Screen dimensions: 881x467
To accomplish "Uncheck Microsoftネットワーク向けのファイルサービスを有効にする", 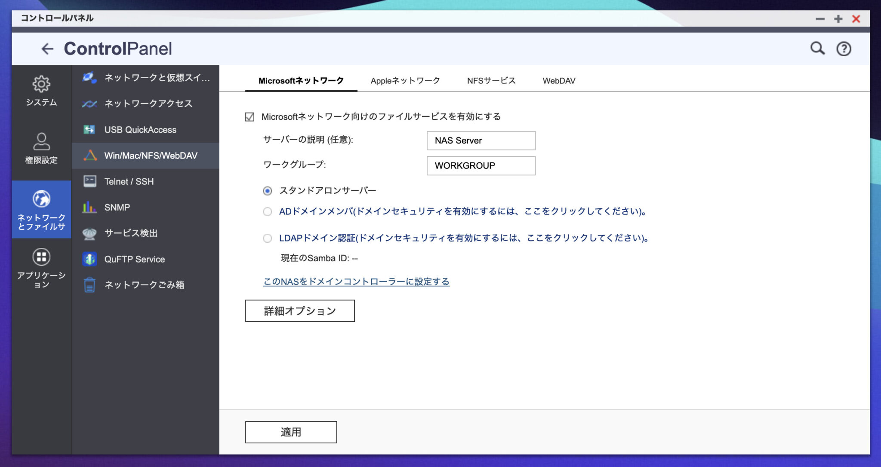I will point(249,116).
